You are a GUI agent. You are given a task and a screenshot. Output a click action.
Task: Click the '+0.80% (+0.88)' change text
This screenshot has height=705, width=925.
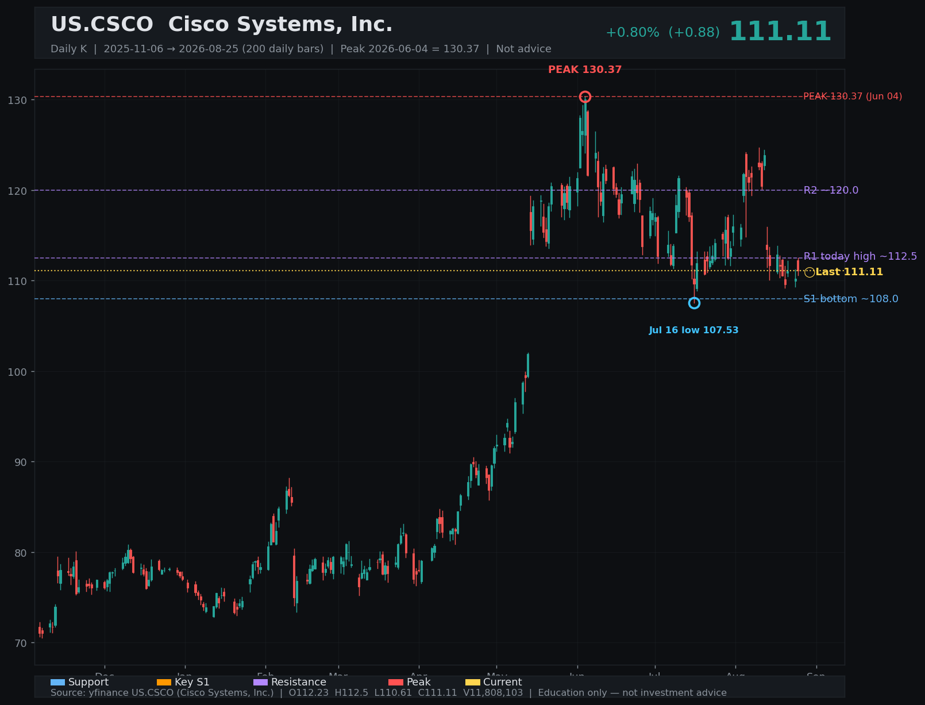click(x=662, y=33)
